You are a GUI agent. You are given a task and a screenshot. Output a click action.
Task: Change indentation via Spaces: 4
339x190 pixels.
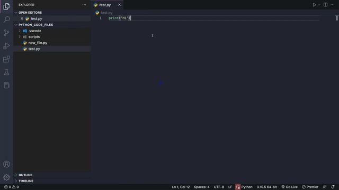[x=201, y=187]
